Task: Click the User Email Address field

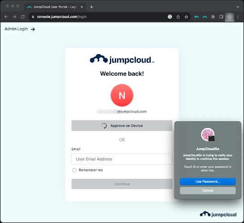Action: (122, 159)
